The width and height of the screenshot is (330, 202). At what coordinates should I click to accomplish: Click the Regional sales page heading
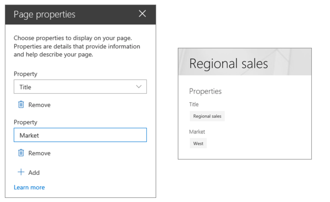[x=228, y=63]
